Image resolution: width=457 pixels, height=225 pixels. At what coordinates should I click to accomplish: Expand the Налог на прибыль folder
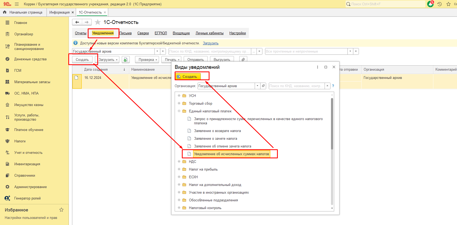pyautogui.click(x=179, y=169)
